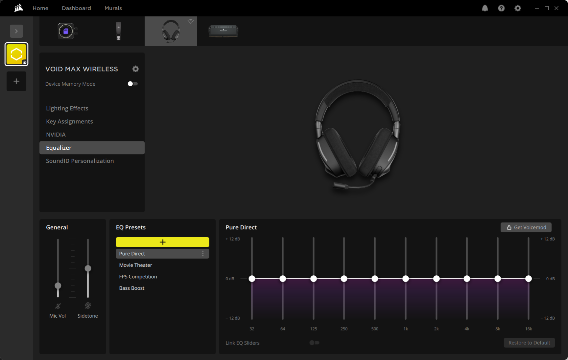
Task: Select the RAM memory module device
Action: [224, 31]
